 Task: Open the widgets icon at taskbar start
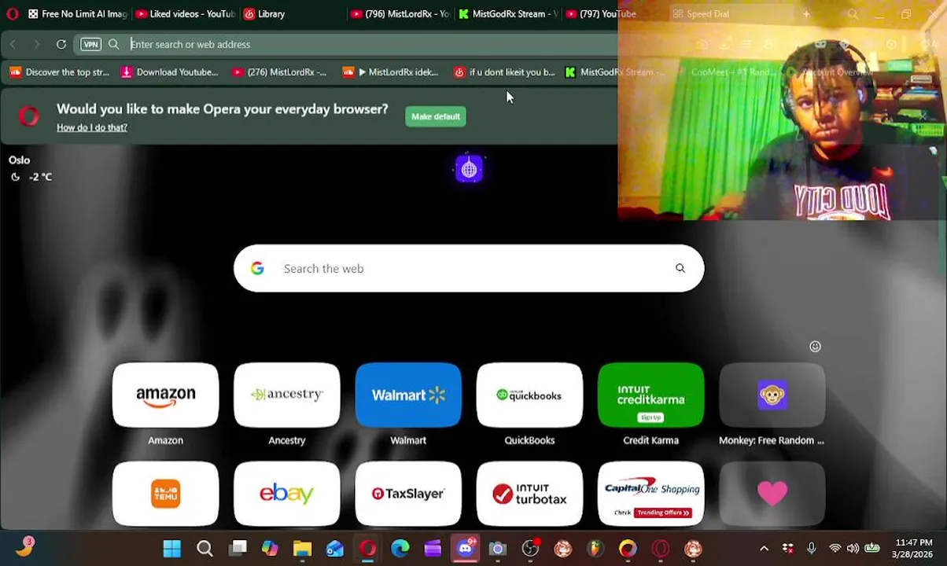point(25,547)
